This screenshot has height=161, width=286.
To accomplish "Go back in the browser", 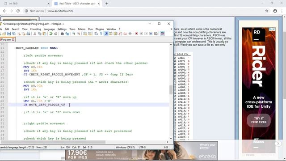I will 4,11.
